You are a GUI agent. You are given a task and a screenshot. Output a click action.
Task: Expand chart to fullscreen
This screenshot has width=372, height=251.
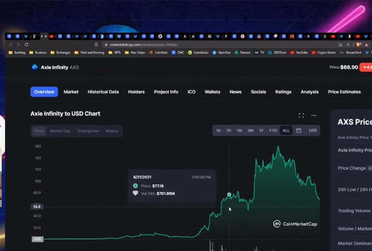click(301, 115)
